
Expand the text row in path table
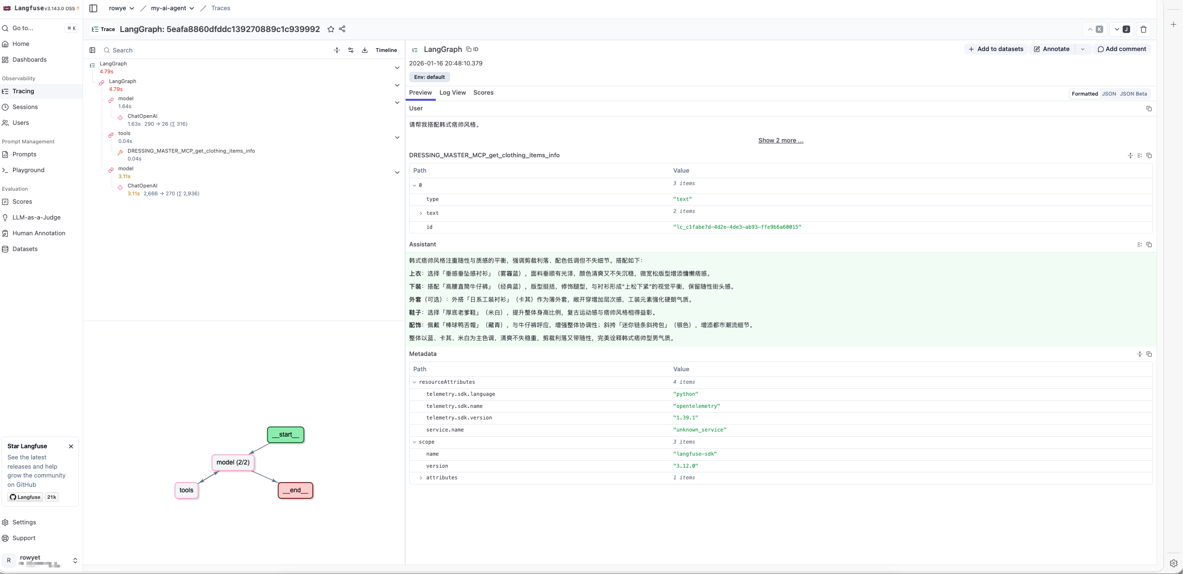[421, 213]
